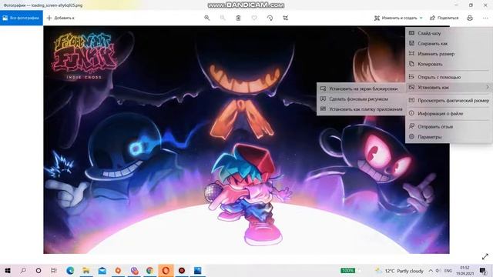Choose Открыть с помощью menu entry

448,77
